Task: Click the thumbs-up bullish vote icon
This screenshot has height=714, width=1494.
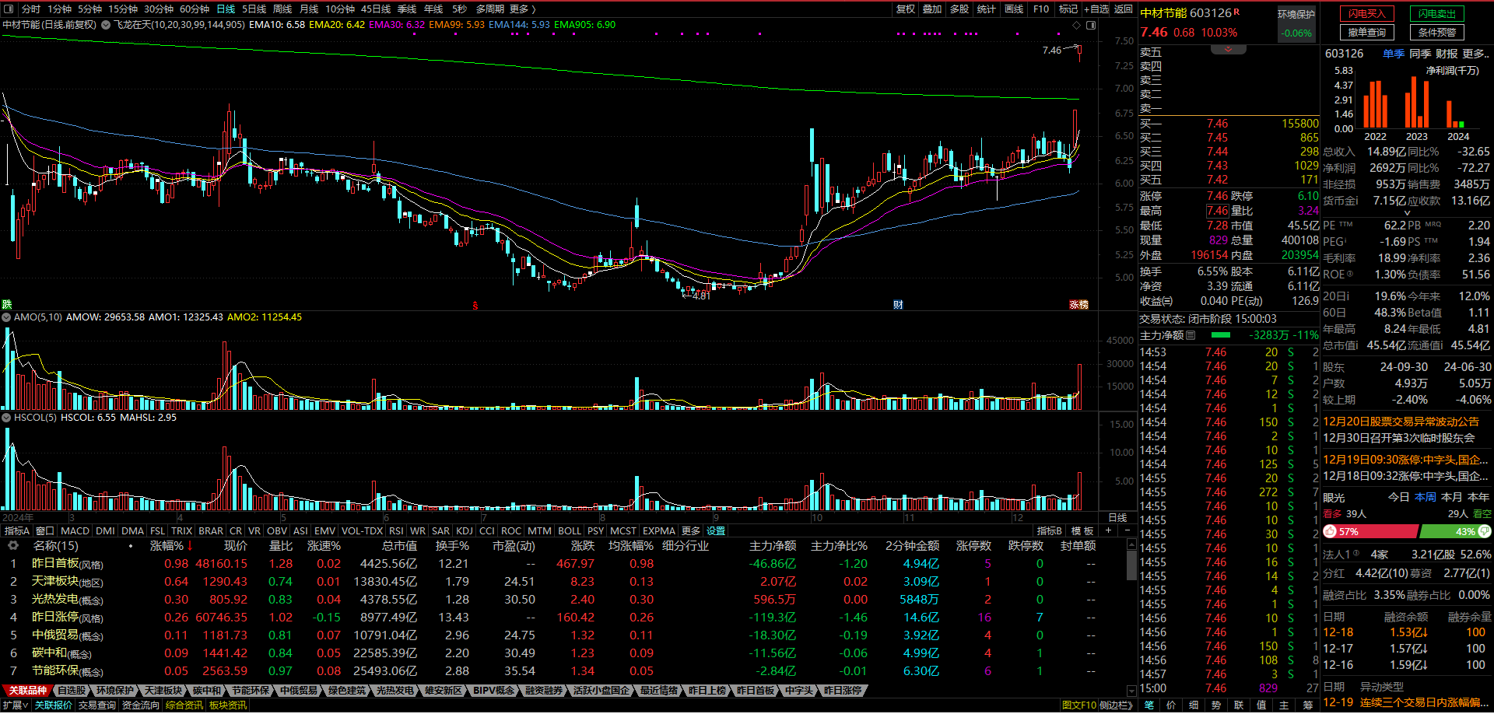Action: click(x=1330, y=531)
